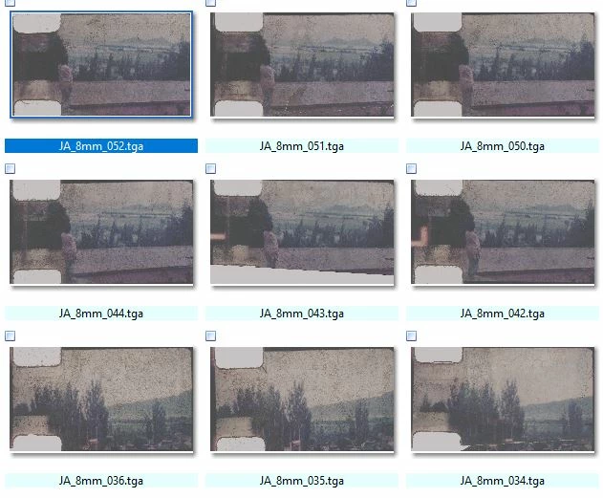Image resolution: width=603 pixels, height=498 pixels.
Task: Tick the checkbox for JA_8mm_043.tga
Action: (211, 168)
